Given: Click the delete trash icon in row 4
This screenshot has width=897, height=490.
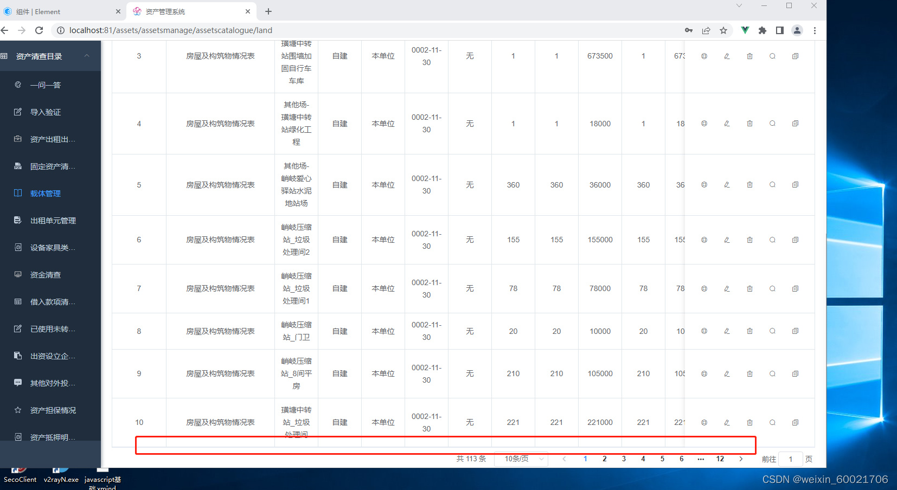Looking at the screenshot, I should coord(749,124).
